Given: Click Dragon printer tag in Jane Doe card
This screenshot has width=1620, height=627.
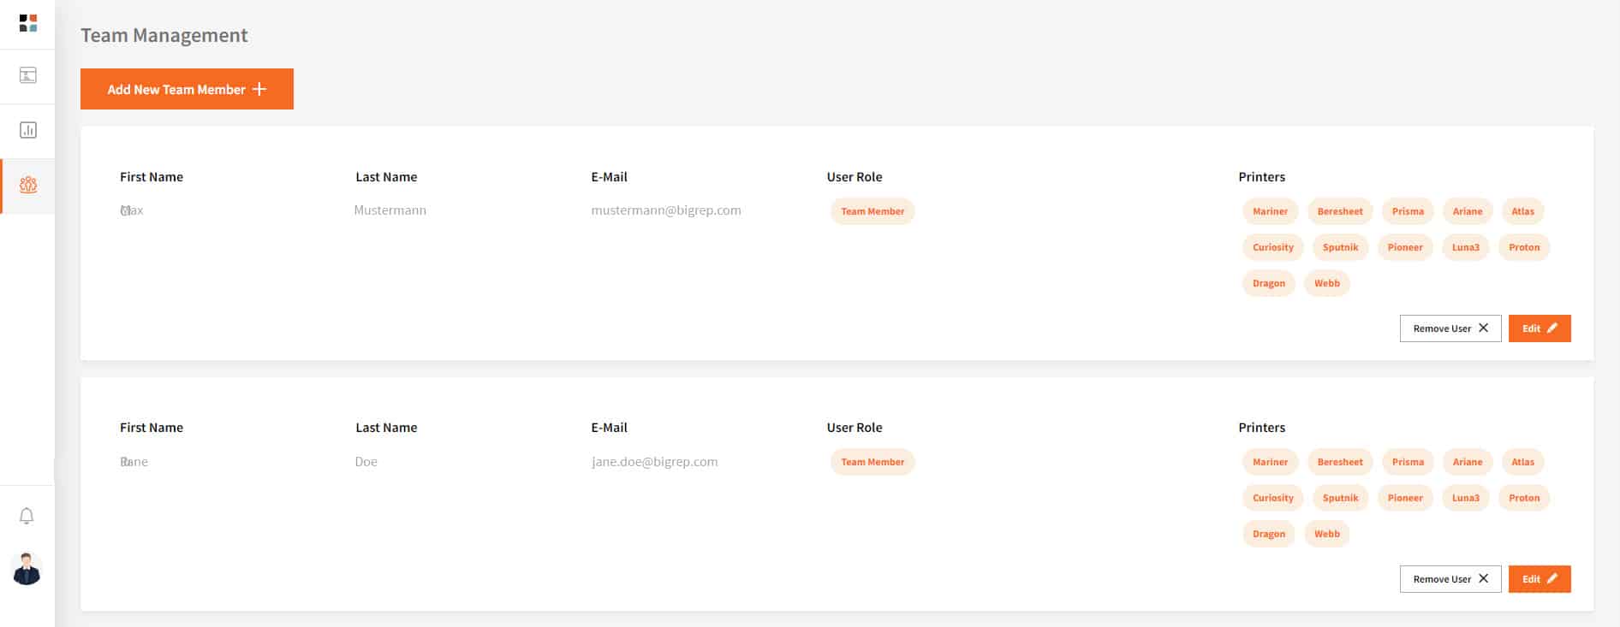Looking at the screenshot, I should pos(1269,534).
